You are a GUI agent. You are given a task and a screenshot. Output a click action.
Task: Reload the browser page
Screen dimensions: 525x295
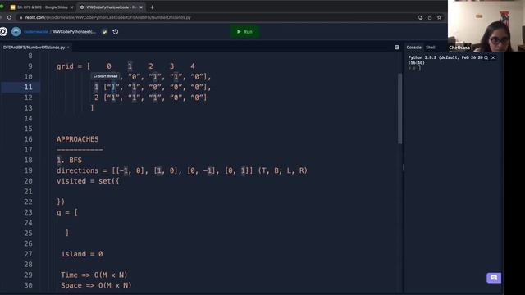click(x=9, y=17)
